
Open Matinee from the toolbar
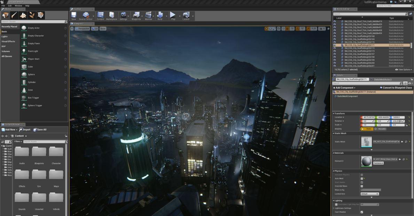click(x=149, y=16)
